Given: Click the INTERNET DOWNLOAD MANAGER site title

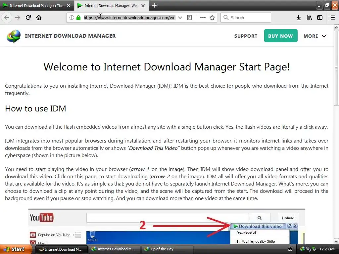Looking at the screenshot, I should pyautogui.click(x=70, y=36).
